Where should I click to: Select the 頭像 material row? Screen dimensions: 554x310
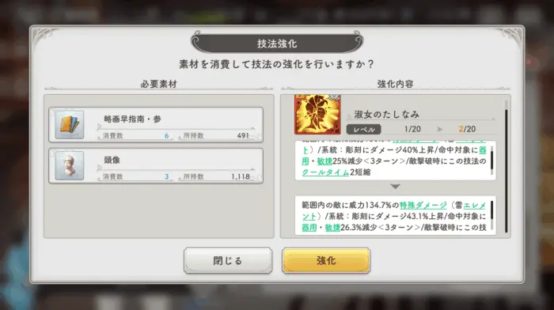pos(156,165)
